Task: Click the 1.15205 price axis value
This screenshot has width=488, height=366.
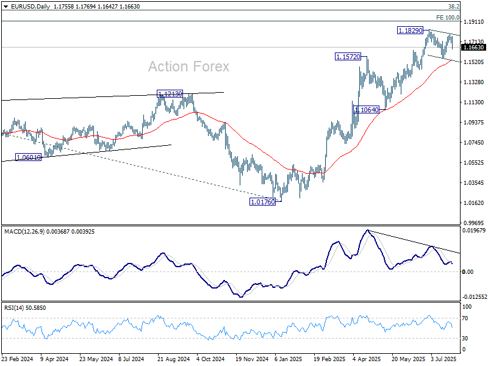Action: 474,62
